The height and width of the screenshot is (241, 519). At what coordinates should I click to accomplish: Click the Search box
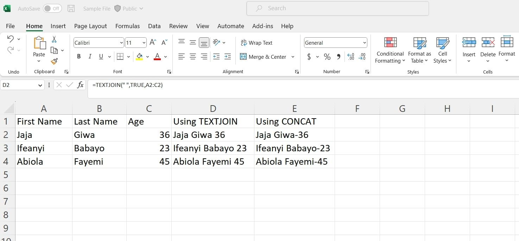click(x=337, y=8)
